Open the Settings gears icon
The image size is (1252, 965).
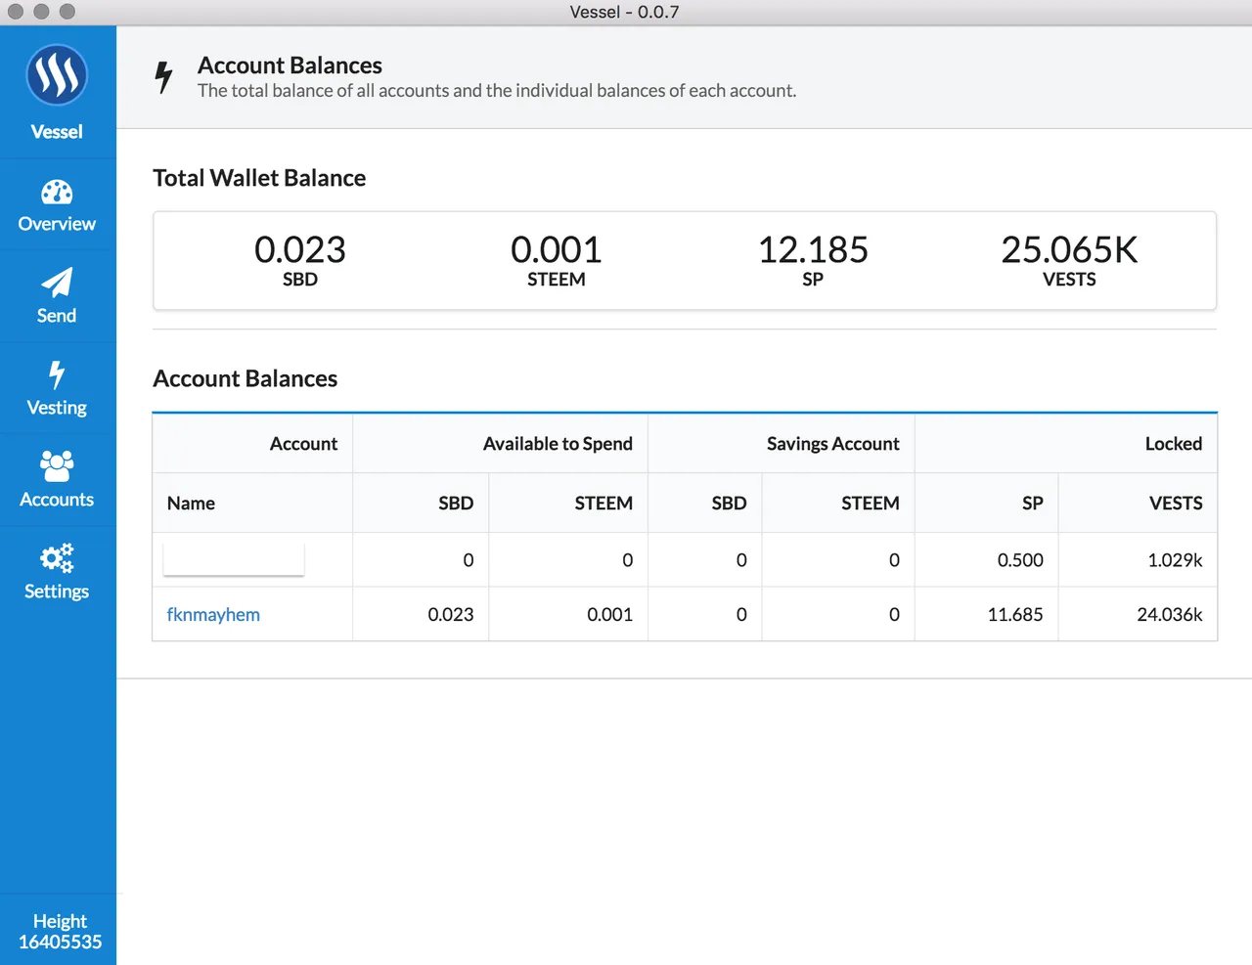pyautogui.click(x=57, y=558)
